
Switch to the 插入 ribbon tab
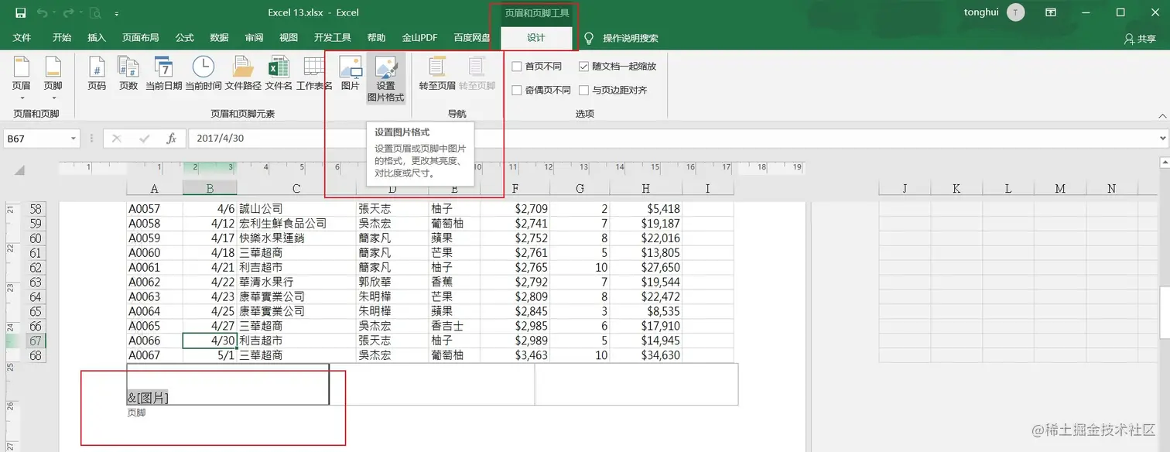coord(97,38)
